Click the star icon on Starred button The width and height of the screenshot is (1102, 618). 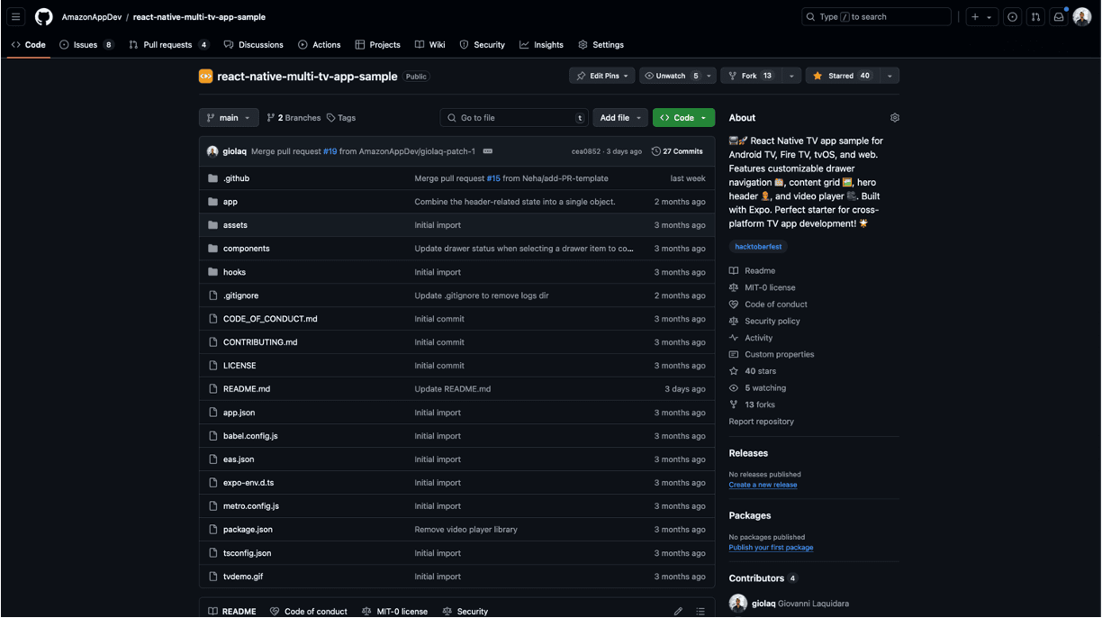817,76
